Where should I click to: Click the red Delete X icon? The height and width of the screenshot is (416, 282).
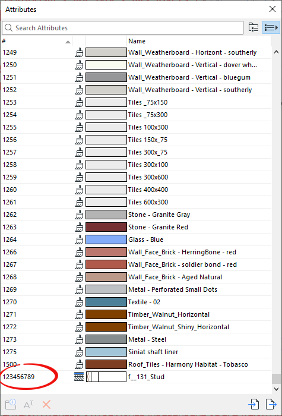(46, 405)
